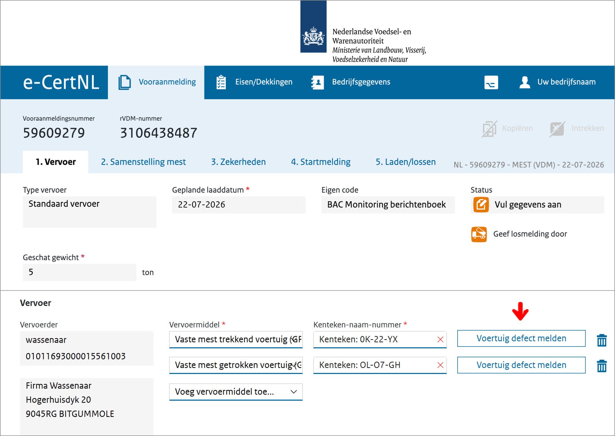Click the rVDM-nummer 3106438487
The height and width of the screenshot is (436, 615).
159,133
